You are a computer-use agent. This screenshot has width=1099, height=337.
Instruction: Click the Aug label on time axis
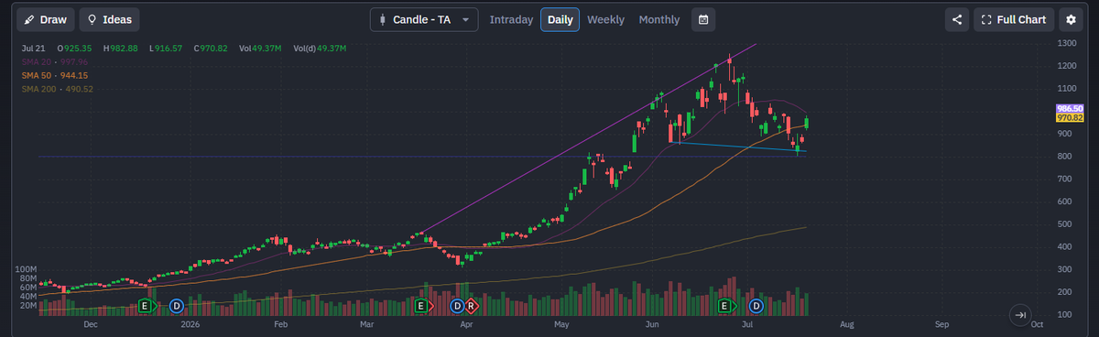tap(846, 324)
